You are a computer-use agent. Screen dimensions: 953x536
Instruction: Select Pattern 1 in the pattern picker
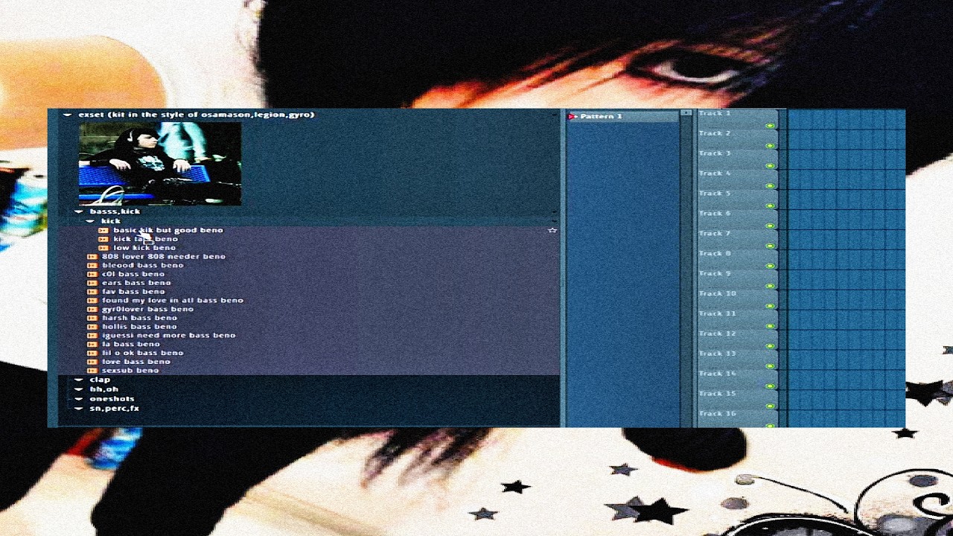tap(622, 116)
